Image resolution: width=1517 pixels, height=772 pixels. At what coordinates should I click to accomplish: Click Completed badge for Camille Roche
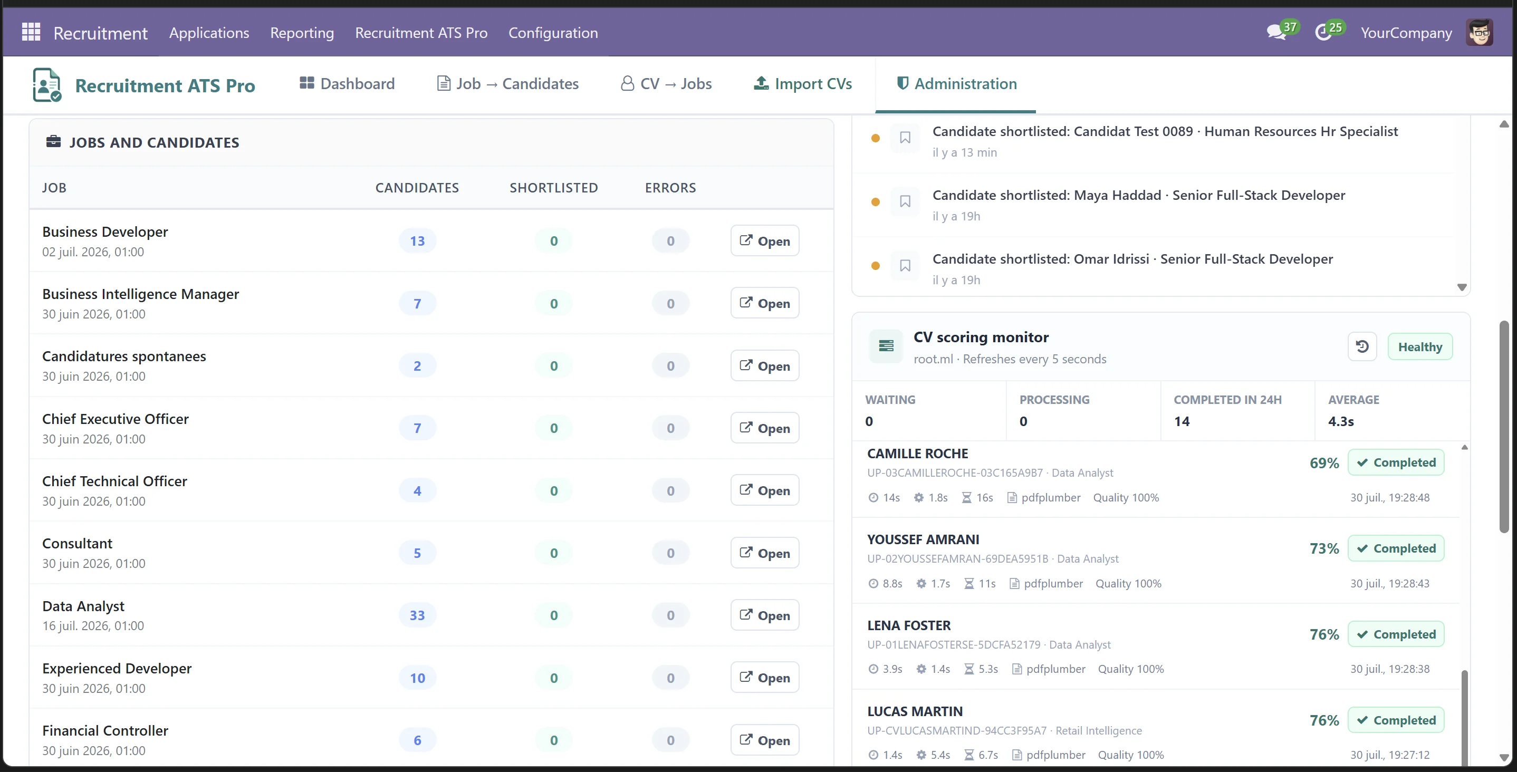(1396, 463)
